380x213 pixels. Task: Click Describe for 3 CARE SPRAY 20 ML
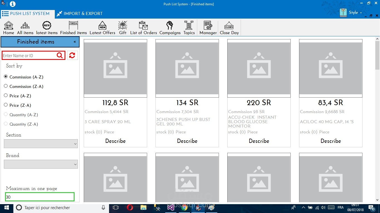115,141
